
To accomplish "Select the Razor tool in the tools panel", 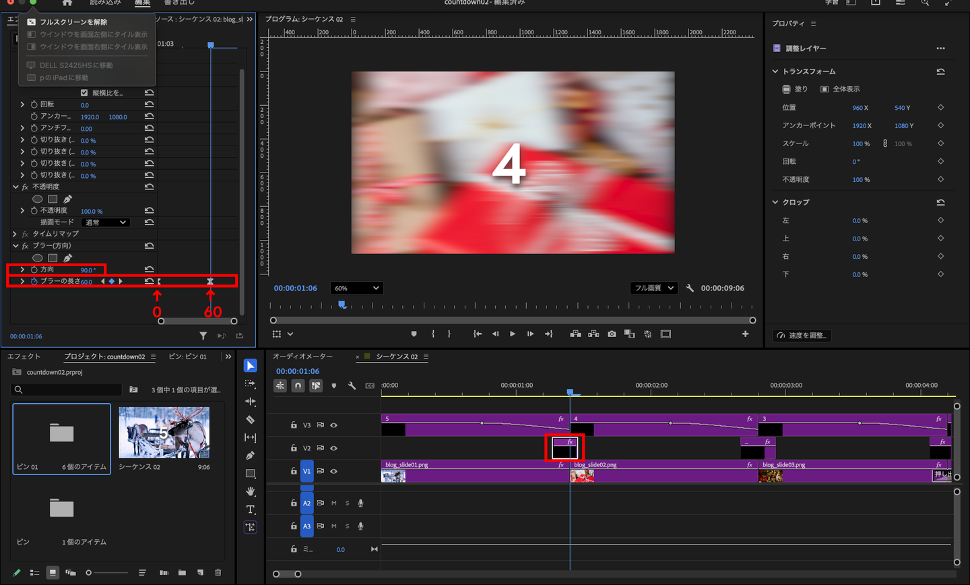I will [x=250, y=419].
